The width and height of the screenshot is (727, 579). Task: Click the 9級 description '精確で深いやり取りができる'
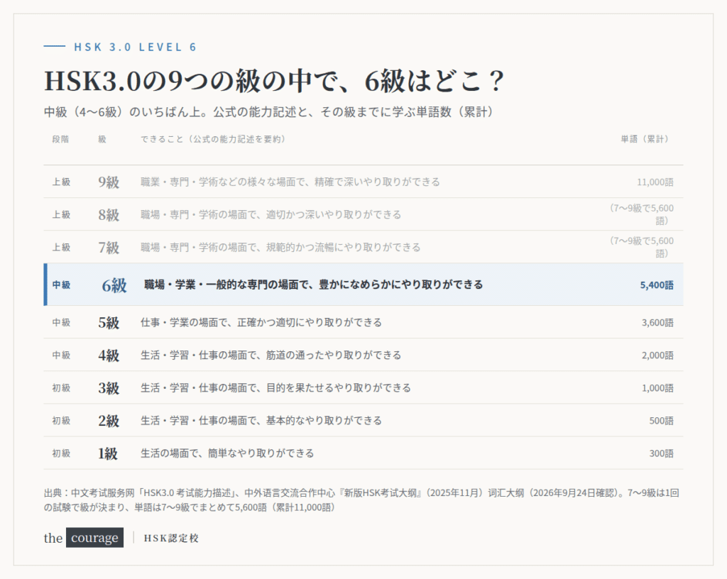[x=377, y=182]
